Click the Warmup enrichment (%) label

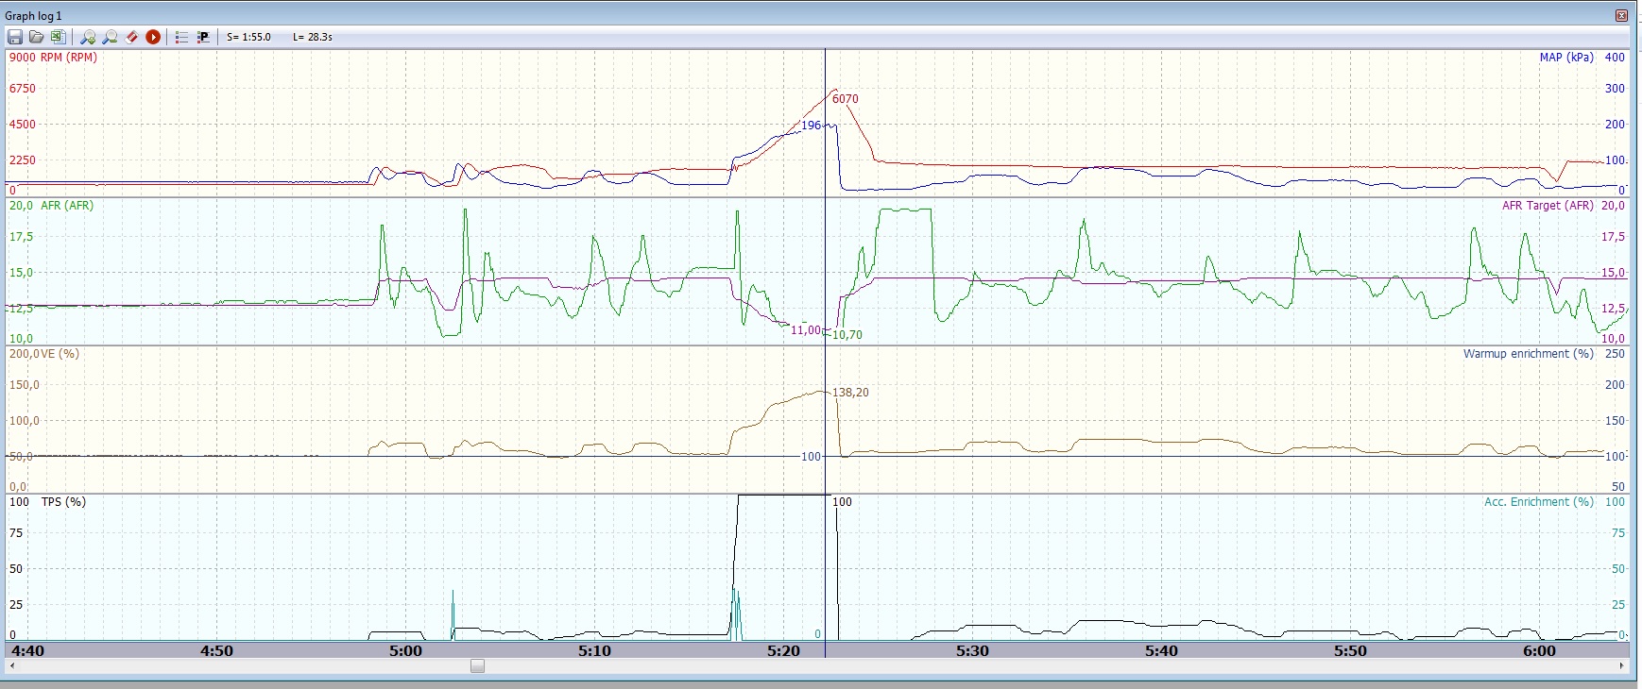pos(1528,354)
